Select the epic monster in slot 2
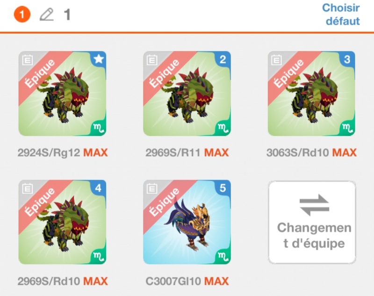Viewport: 374px width, 296px height. [187, 94]
